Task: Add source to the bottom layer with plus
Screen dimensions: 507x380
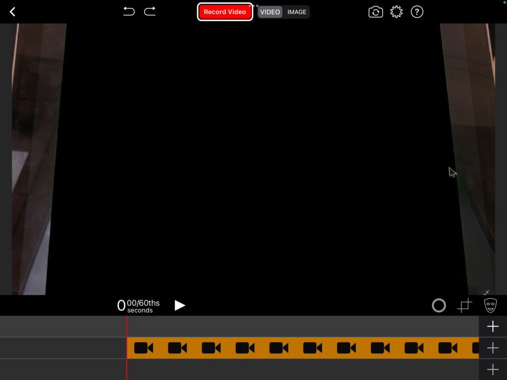Action: pyautogui.click(x=493, y=370)
